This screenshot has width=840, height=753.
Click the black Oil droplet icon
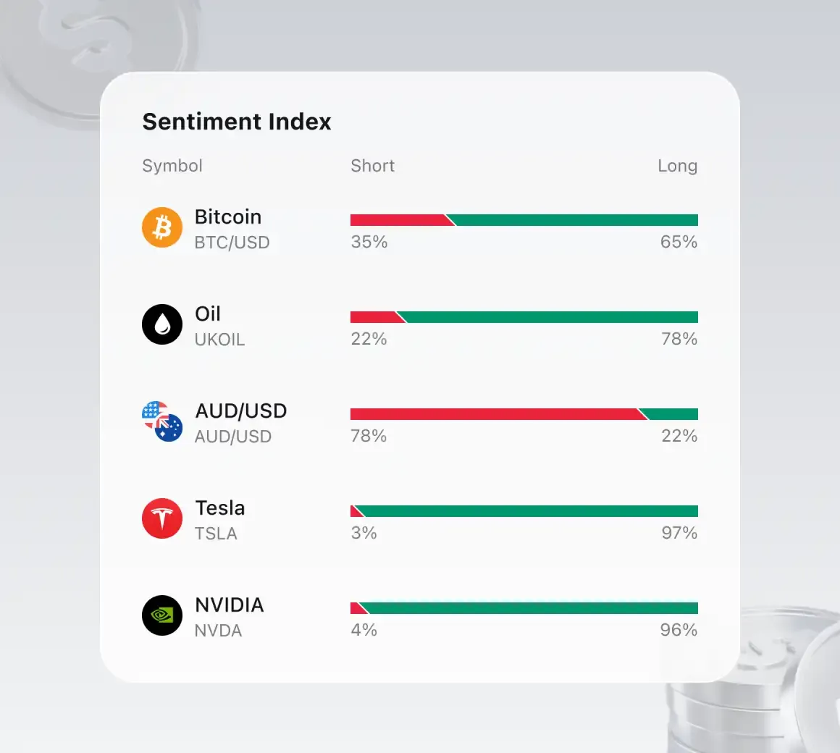[162, 324]
